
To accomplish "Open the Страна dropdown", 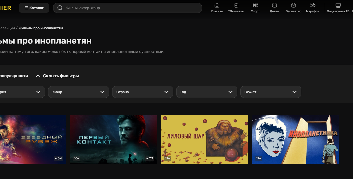I will 143,92.
